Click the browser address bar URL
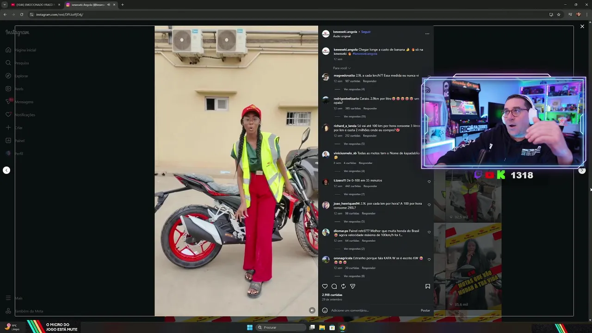This screenshot has width=592, height=333. click(60, 14)
